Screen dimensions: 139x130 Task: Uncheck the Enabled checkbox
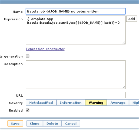[28, 110]
